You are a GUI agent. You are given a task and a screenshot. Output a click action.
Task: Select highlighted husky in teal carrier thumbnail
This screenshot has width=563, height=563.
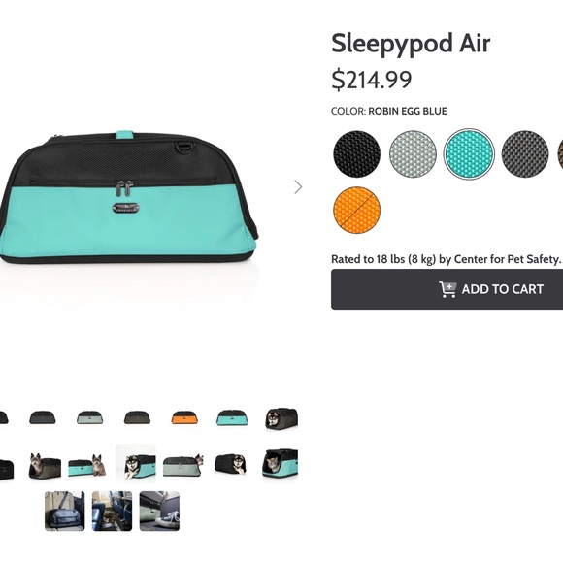tap(136, 463)
